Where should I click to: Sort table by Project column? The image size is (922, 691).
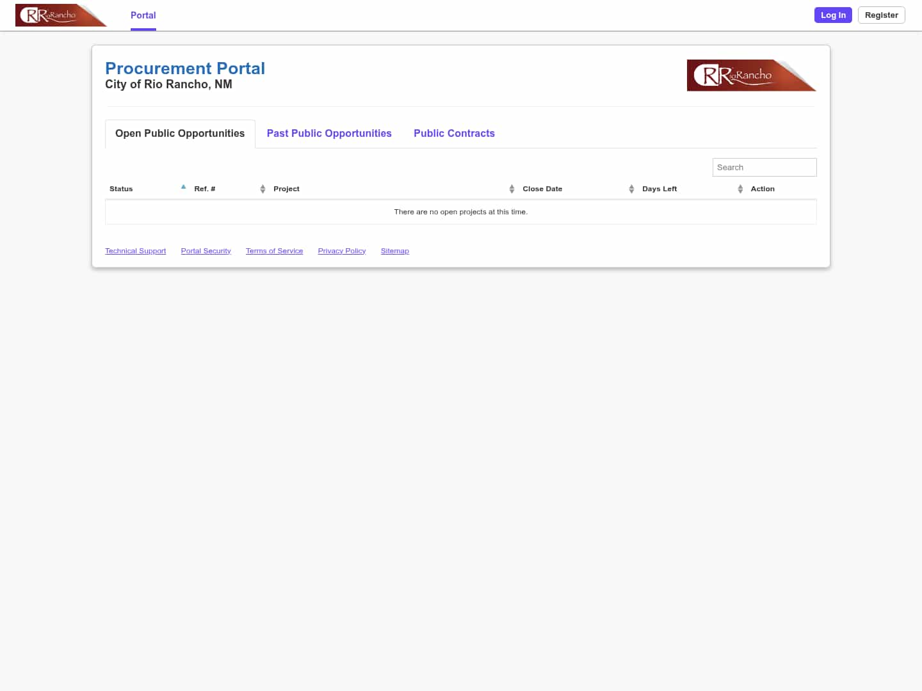click(x=394, y=189)
